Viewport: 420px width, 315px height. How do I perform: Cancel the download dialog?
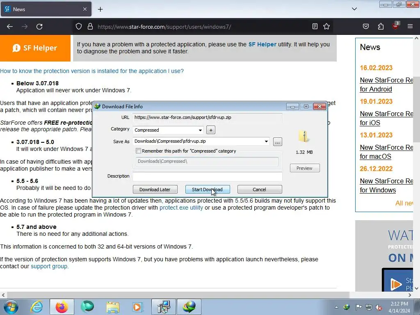click(x=260, y=189)
